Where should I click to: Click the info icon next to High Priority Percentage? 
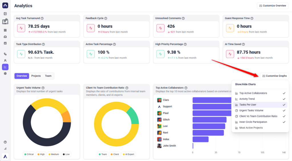coord(185,44)
